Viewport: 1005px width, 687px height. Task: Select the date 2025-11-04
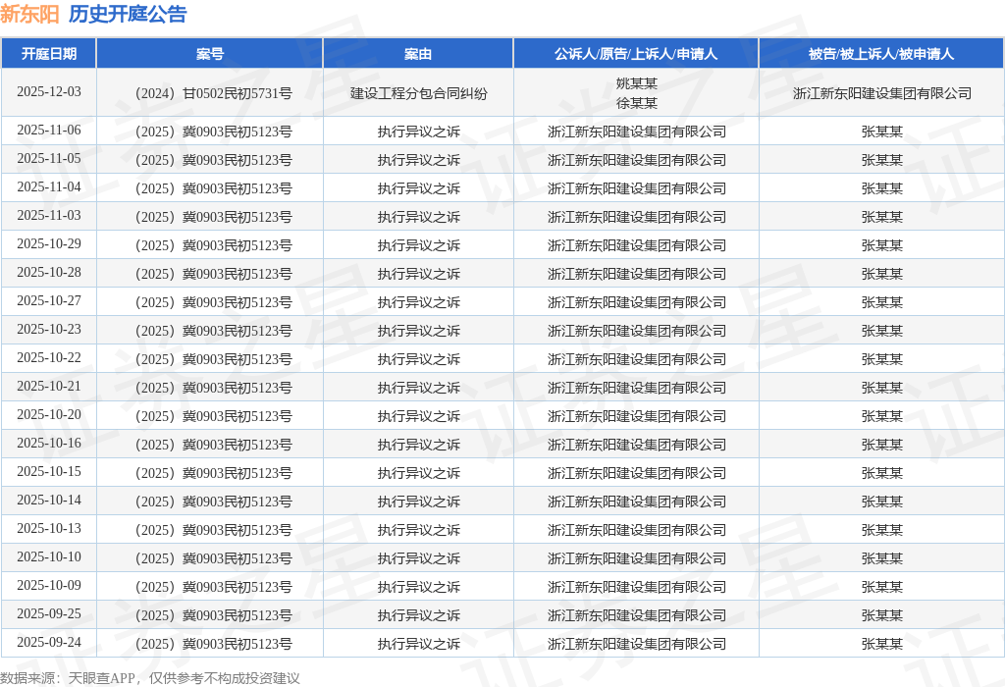(49, 186)
